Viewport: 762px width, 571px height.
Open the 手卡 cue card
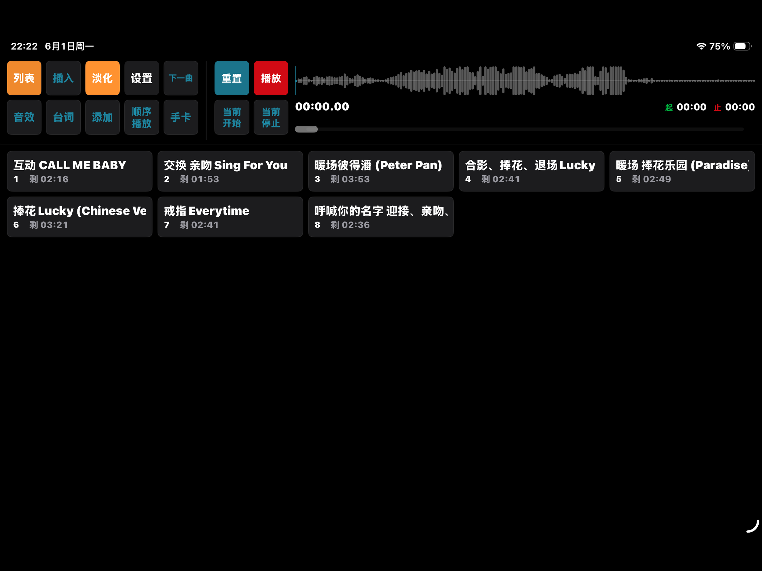click(x=181, y=117)
